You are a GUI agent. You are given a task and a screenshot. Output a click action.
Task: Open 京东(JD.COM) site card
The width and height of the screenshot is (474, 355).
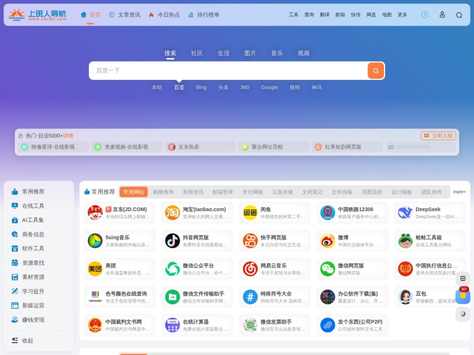[120, 212]
